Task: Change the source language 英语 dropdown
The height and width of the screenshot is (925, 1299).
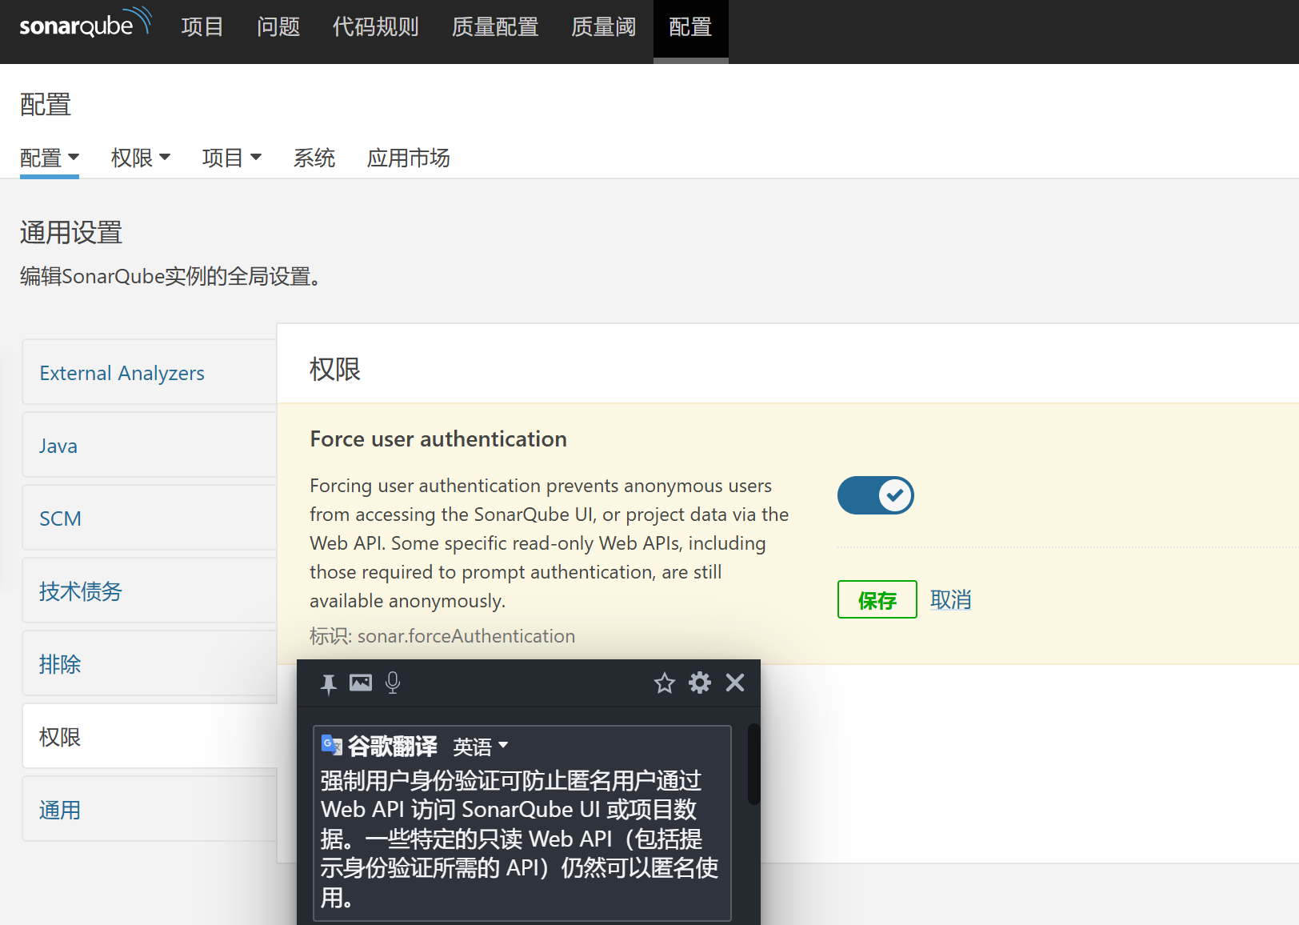Action: pyautogui.click(x=481, y=747)
